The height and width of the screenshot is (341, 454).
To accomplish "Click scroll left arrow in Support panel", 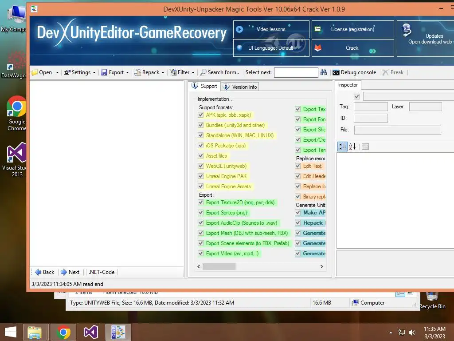I will click(199, 266).
